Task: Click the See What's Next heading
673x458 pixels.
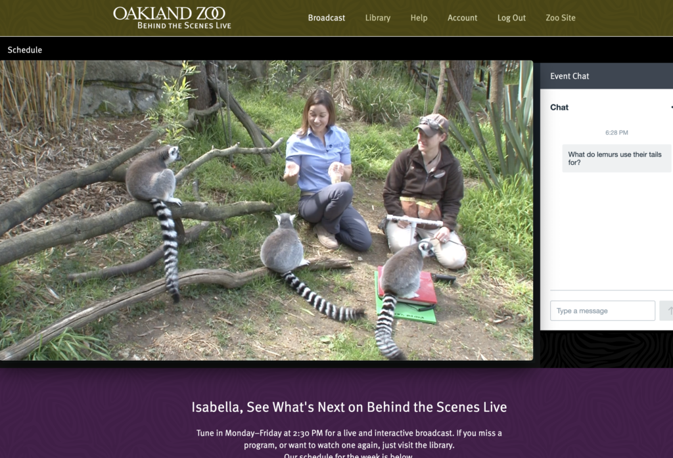Action: (x=349, y=407)
